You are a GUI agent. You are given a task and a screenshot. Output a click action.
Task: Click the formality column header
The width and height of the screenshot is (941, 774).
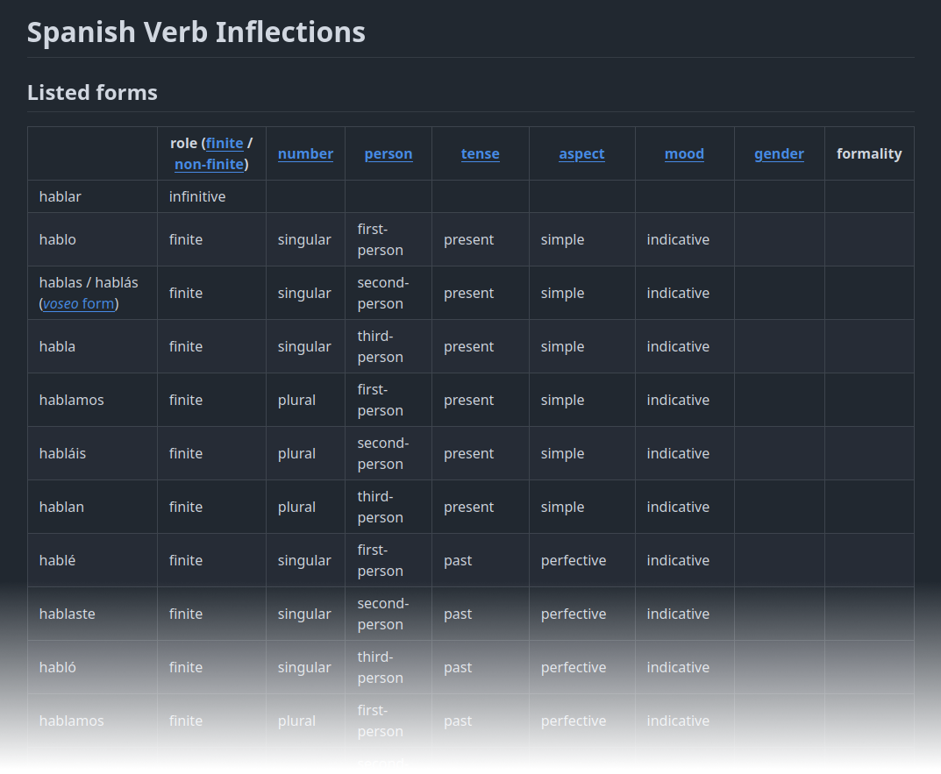pos(869,153)
